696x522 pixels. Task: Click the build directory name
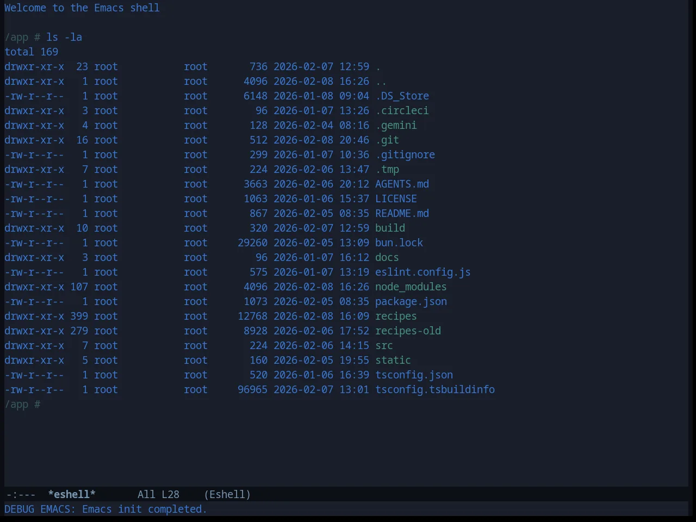[390, 228]
